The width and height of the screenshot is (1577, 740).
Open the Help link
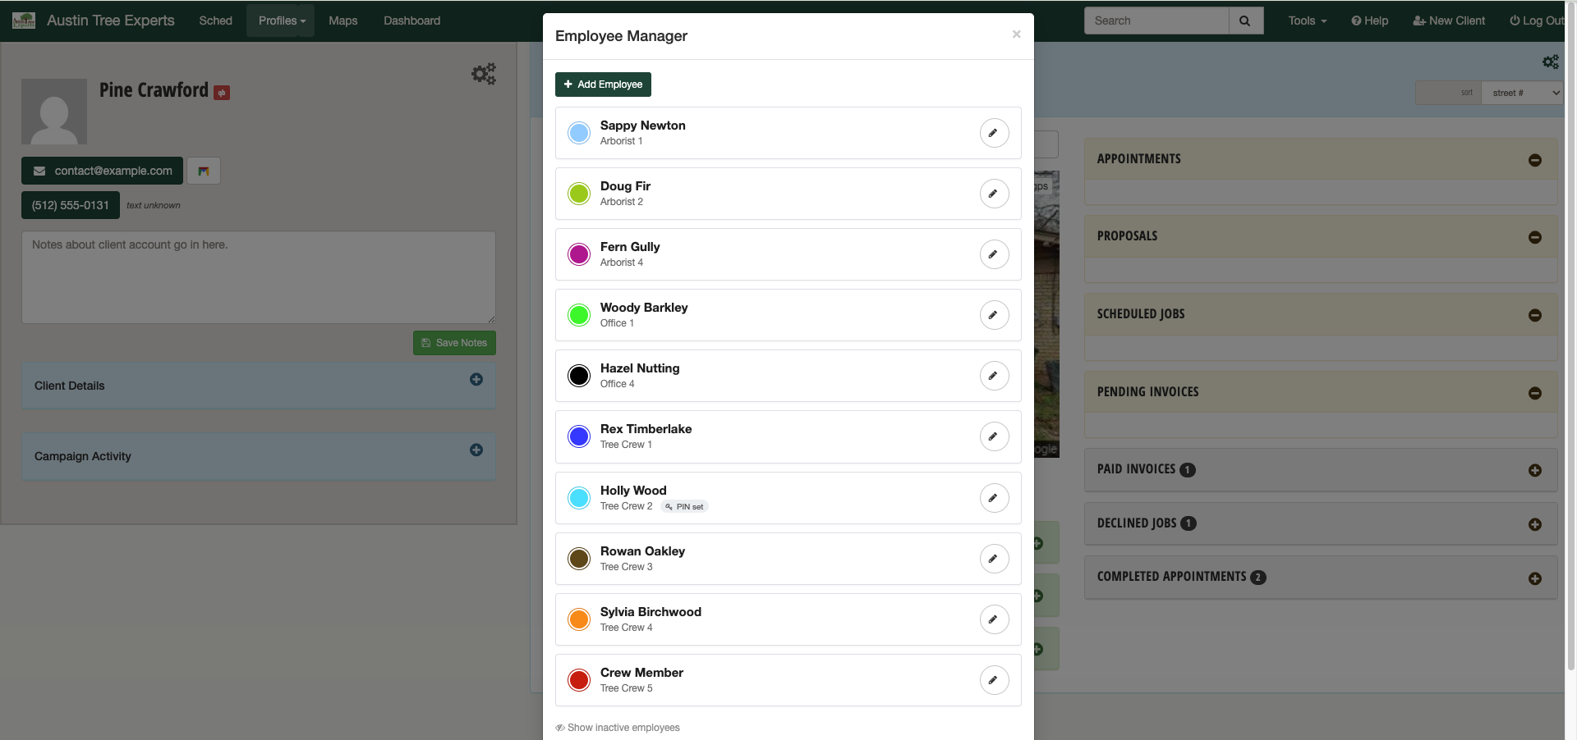coord(1370,21)
